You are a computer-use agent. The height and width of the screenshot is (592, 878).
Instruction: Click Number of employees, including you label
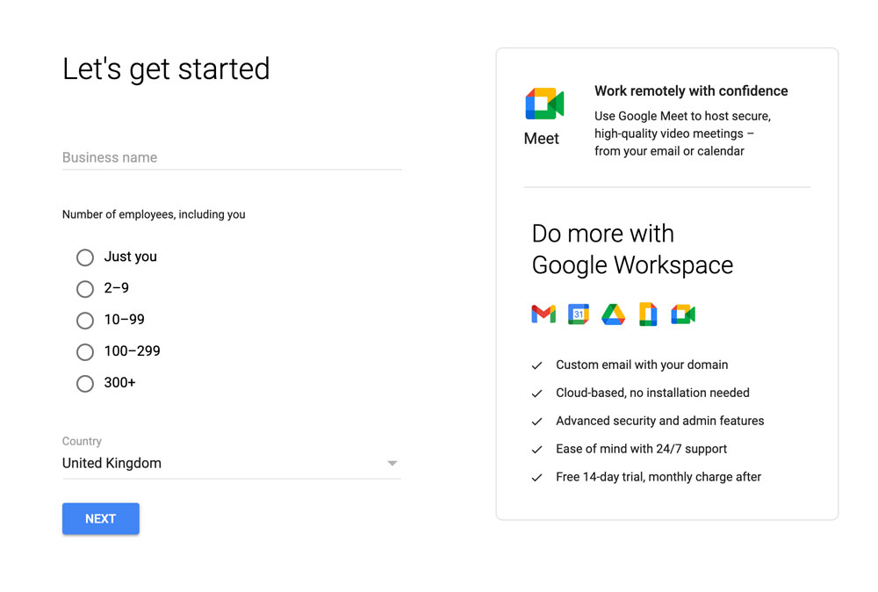click(x=154, y=214)
